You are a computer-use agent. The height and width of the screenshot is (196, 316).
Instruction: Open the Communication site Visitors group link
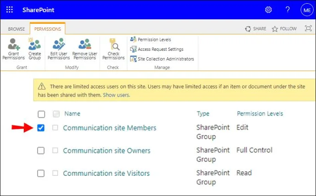106,174
